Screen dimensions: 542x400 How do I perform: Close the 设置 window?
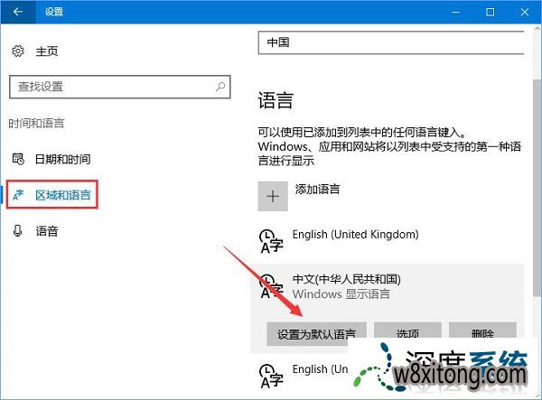[527, 13]
